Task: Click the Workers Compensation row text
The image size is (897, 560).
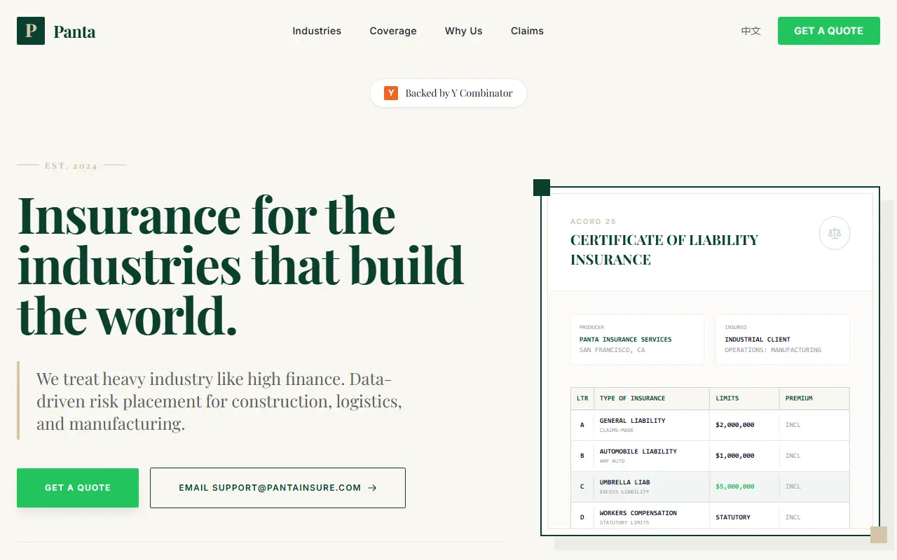Action: click(638, 513)
